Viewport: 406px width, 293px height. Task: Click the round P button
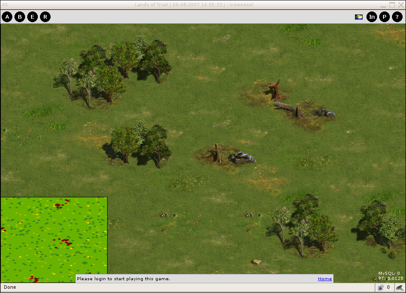pyautogui.click(x=384, y=17)
